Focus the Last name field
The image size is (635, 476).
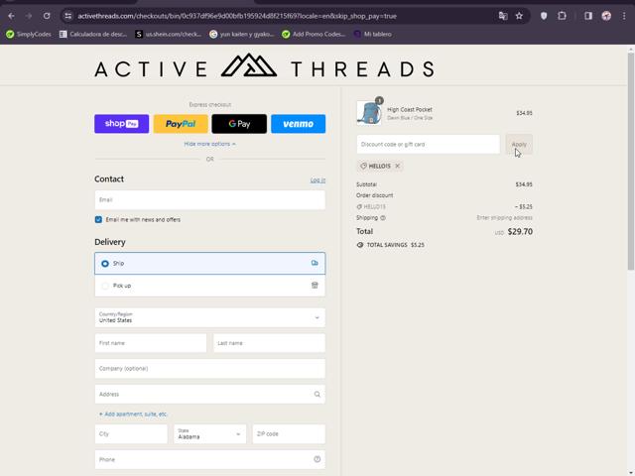pyautogui.click(x=269, y=343)
